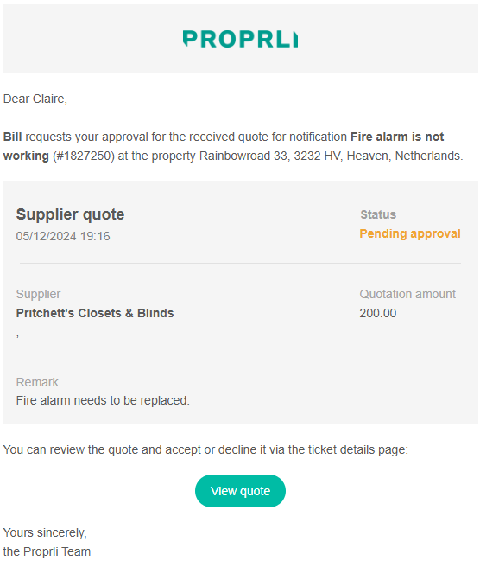The image size is (480, 561).
Task: Click the Proprli logo in the header
Action: coord(240,39)
